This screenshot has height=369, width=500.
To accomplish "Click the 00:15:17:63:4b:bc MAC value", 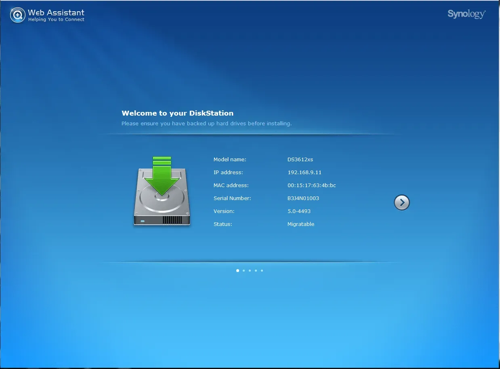I will pos(312,186).
